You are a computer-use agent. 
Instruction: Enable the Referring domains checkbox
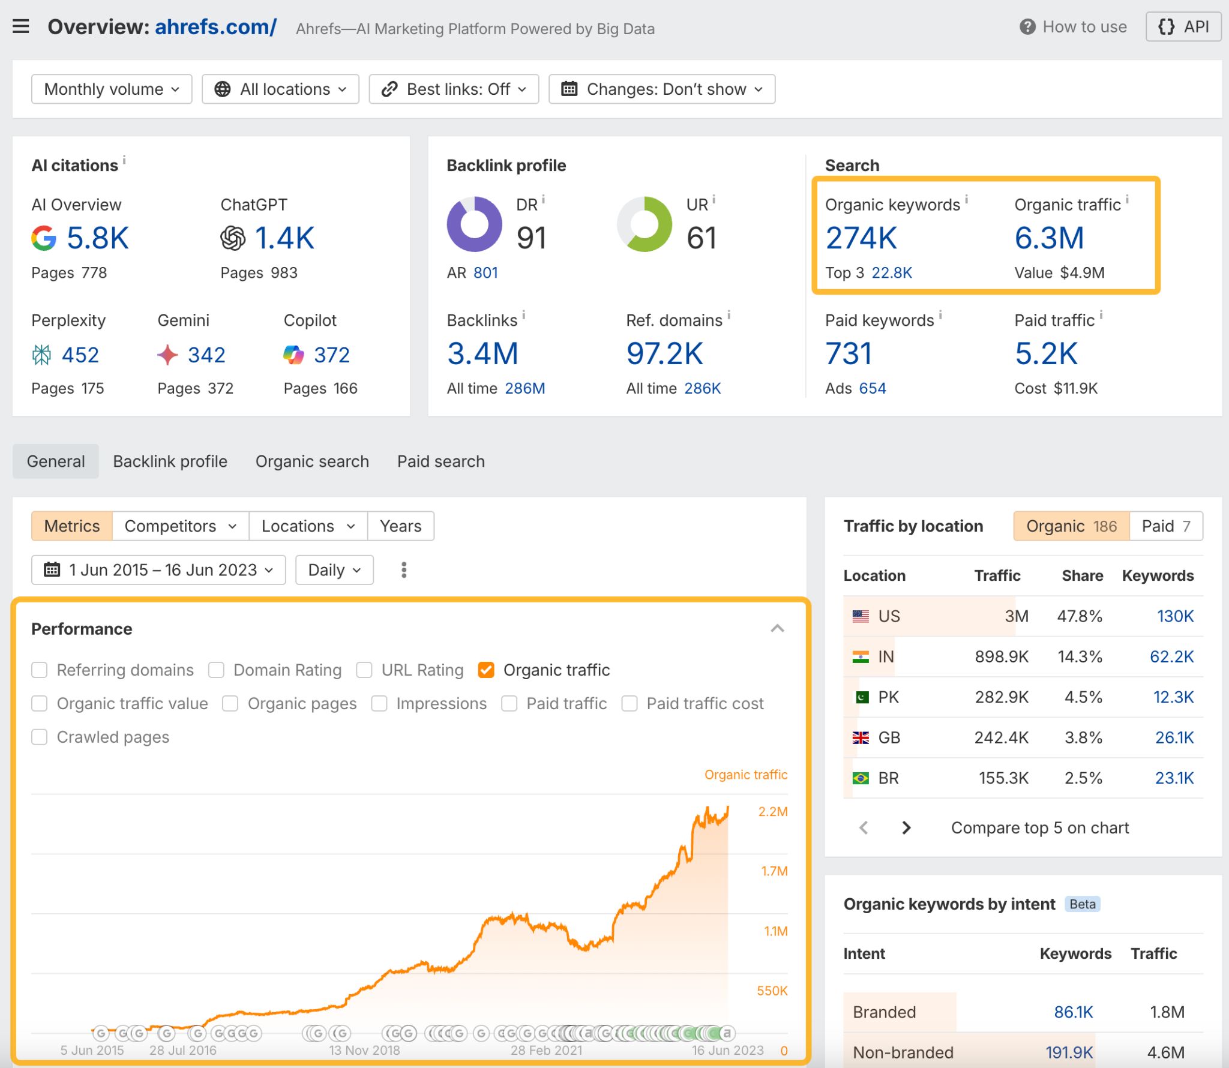40,670
